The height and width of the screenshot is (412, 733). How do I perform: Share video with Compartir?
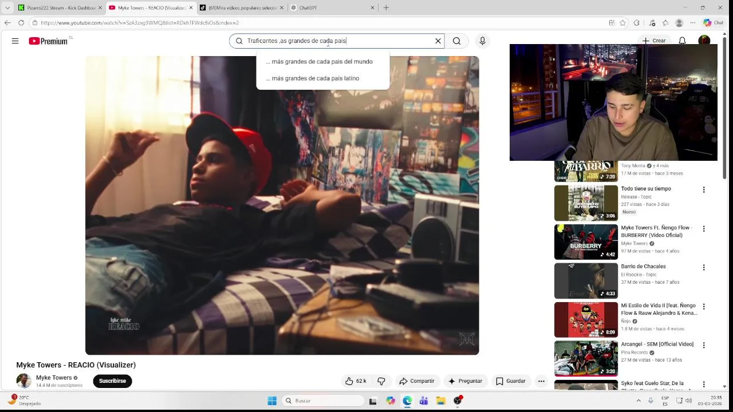coord(417,381)
